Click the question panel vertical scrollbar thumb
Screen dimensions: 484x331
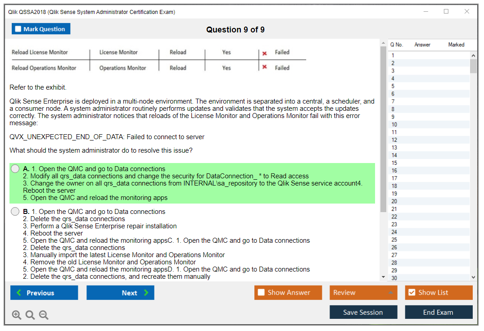[x=383, y=128]
